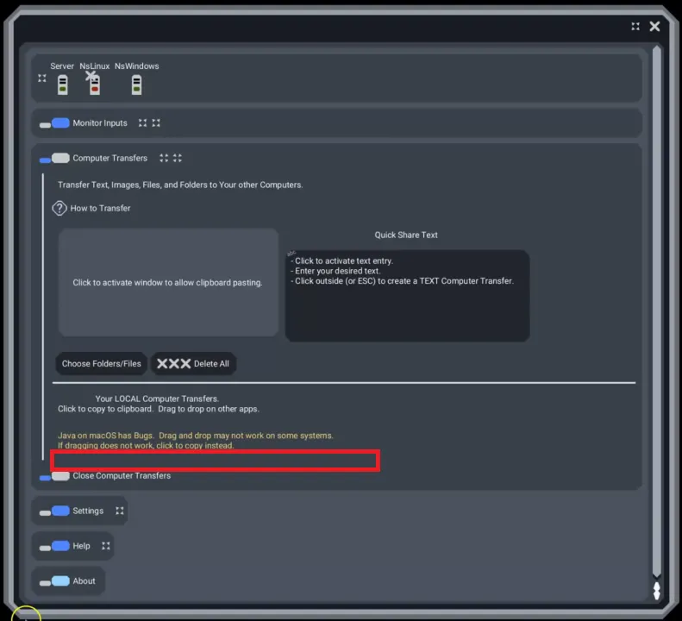Click first expand icon beside Monitor Inputs
Viewport: 682px width, 621px height.
pyautogui.click(x=142, y=123)
